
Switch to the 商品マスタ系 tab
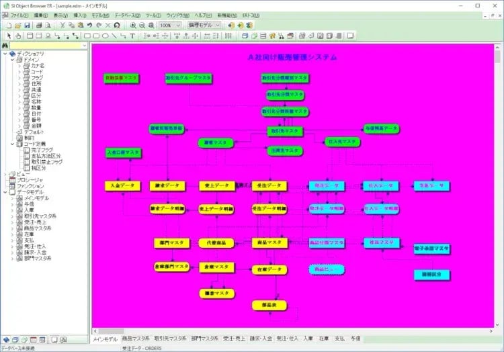pyautogui.click(x=136, y=339)
